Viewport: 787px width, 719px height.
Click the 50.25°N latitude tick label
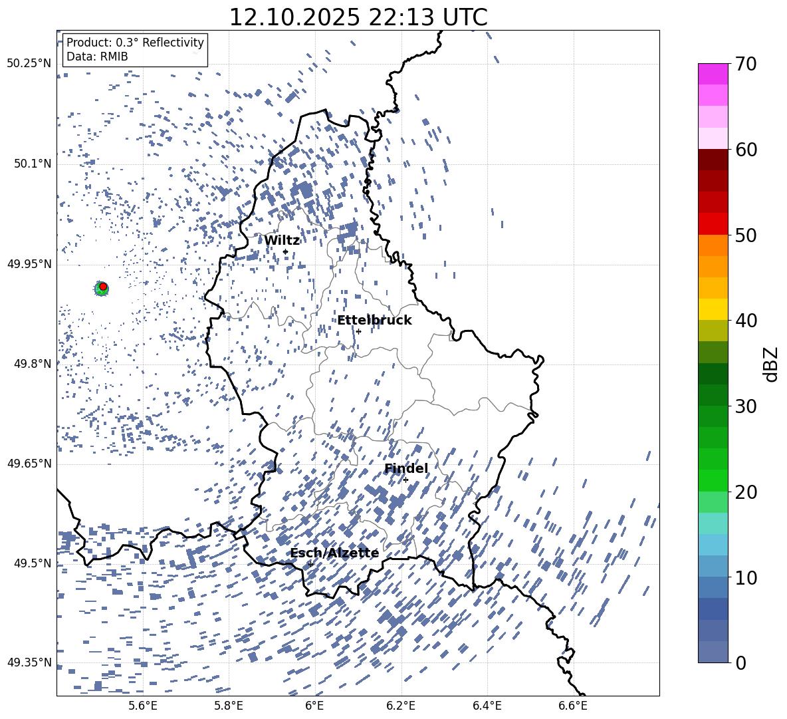click(x=29, y=64)
